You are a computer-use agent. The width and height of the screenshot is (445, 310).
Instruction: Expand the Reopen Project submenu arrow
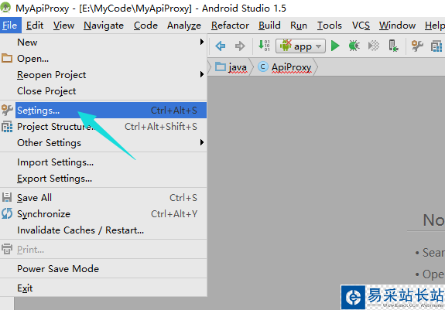(202, 74)
